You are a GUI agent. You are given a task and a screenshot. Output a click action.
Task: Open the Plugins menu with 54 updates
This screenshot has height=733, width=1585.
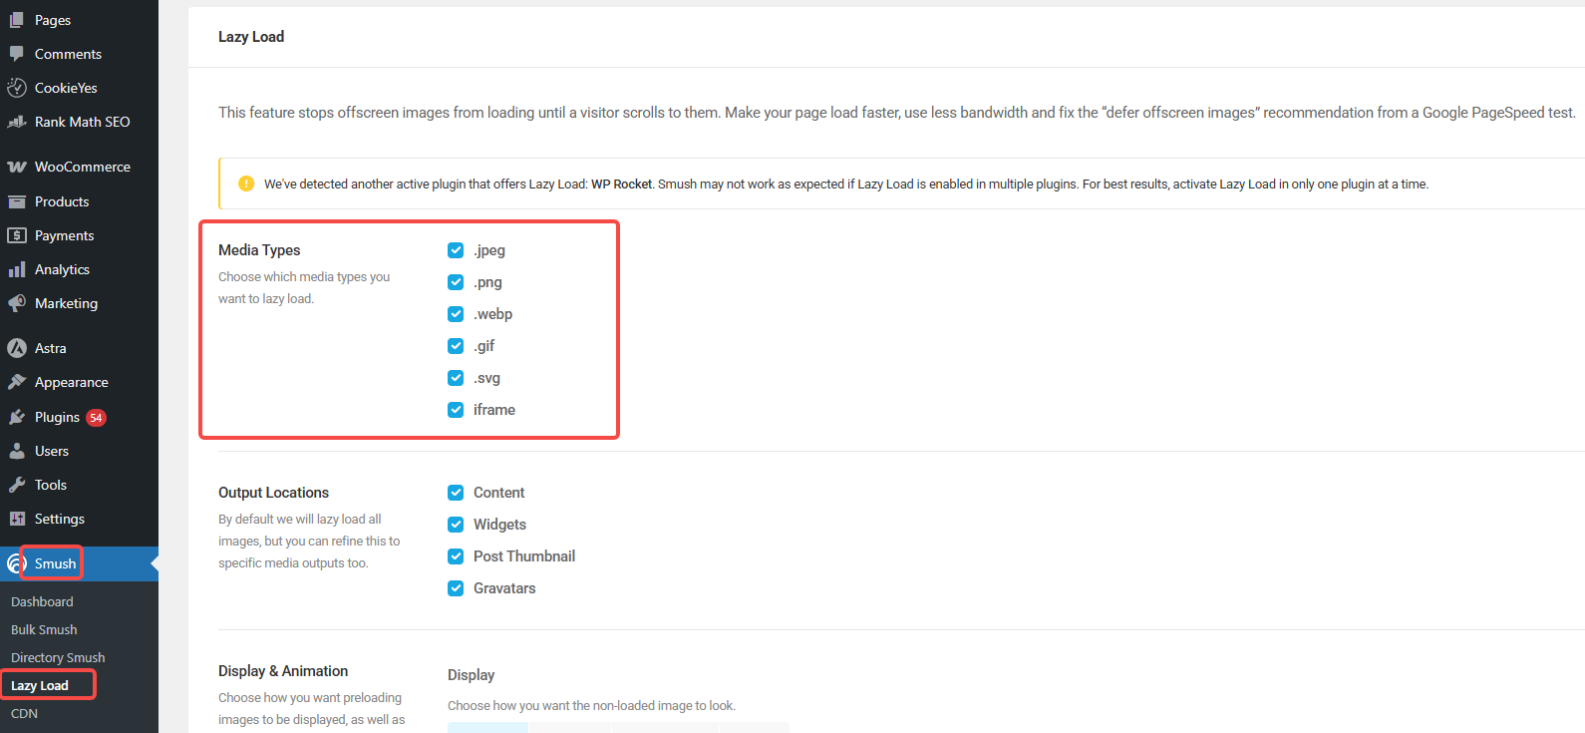pyautogui.click(x=57, y=417)
